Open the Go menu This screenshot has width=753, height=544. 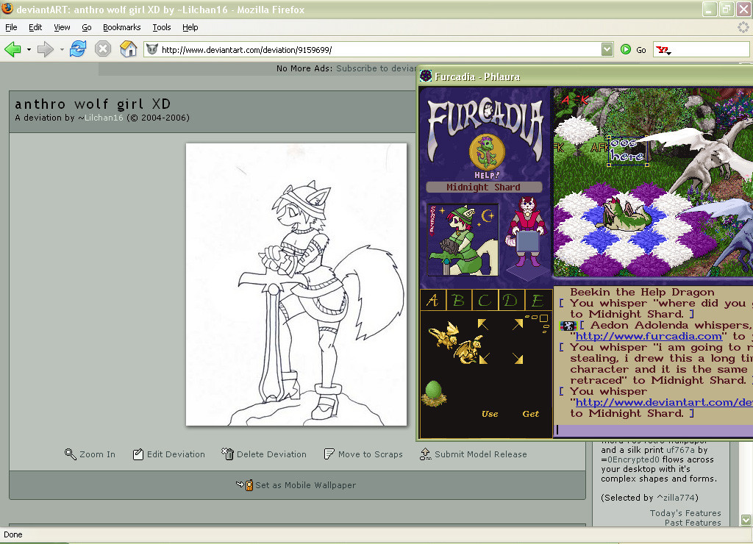[87, 27]
